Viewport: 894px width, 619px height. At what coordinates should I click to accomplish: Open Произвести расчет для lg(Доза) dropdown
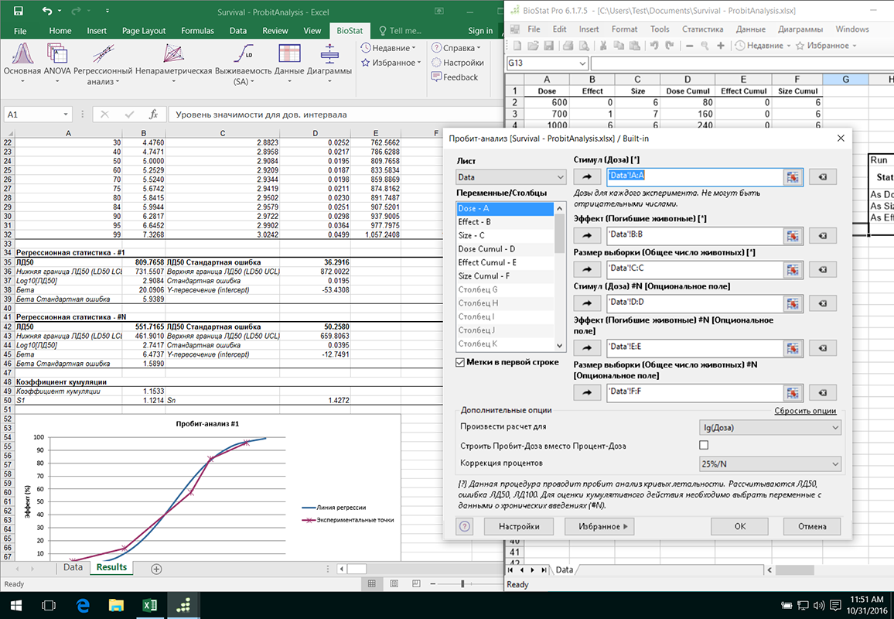(770, 427)
